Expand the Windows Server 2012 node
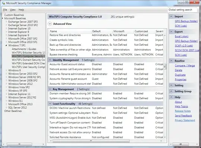 (6, 84)
